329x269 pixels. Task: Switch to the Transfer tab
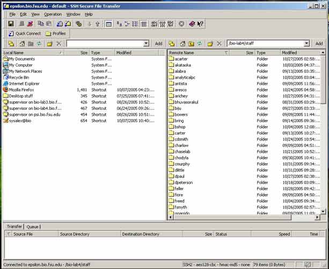pyautogui.click(x=14, y=227)
